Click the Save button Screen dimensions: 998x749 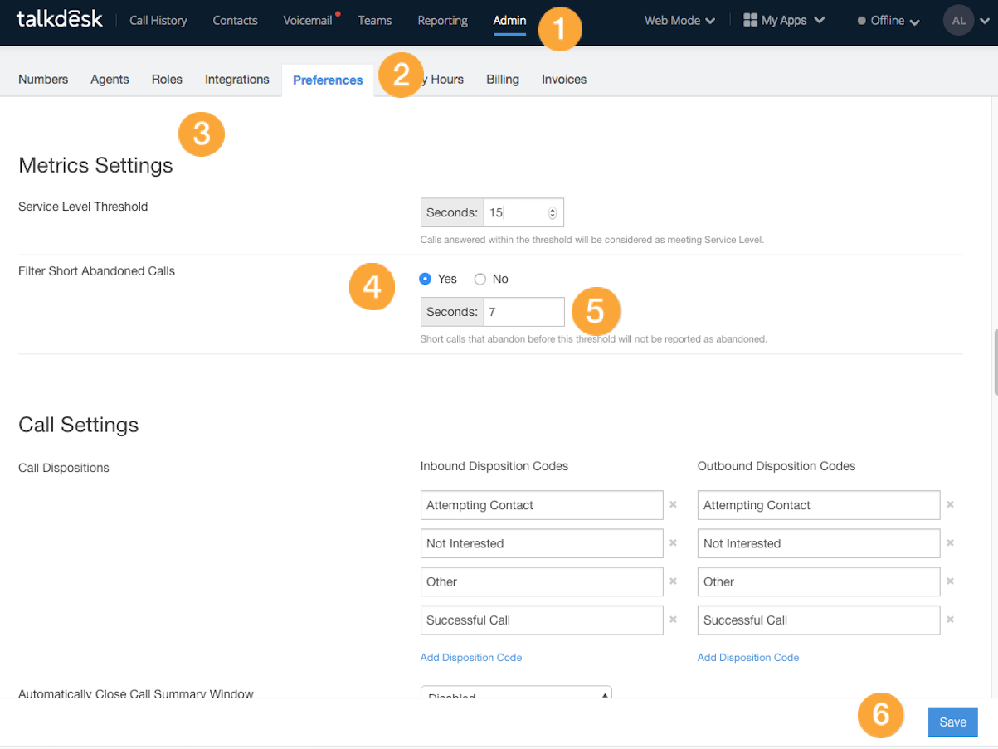point(952,722)
